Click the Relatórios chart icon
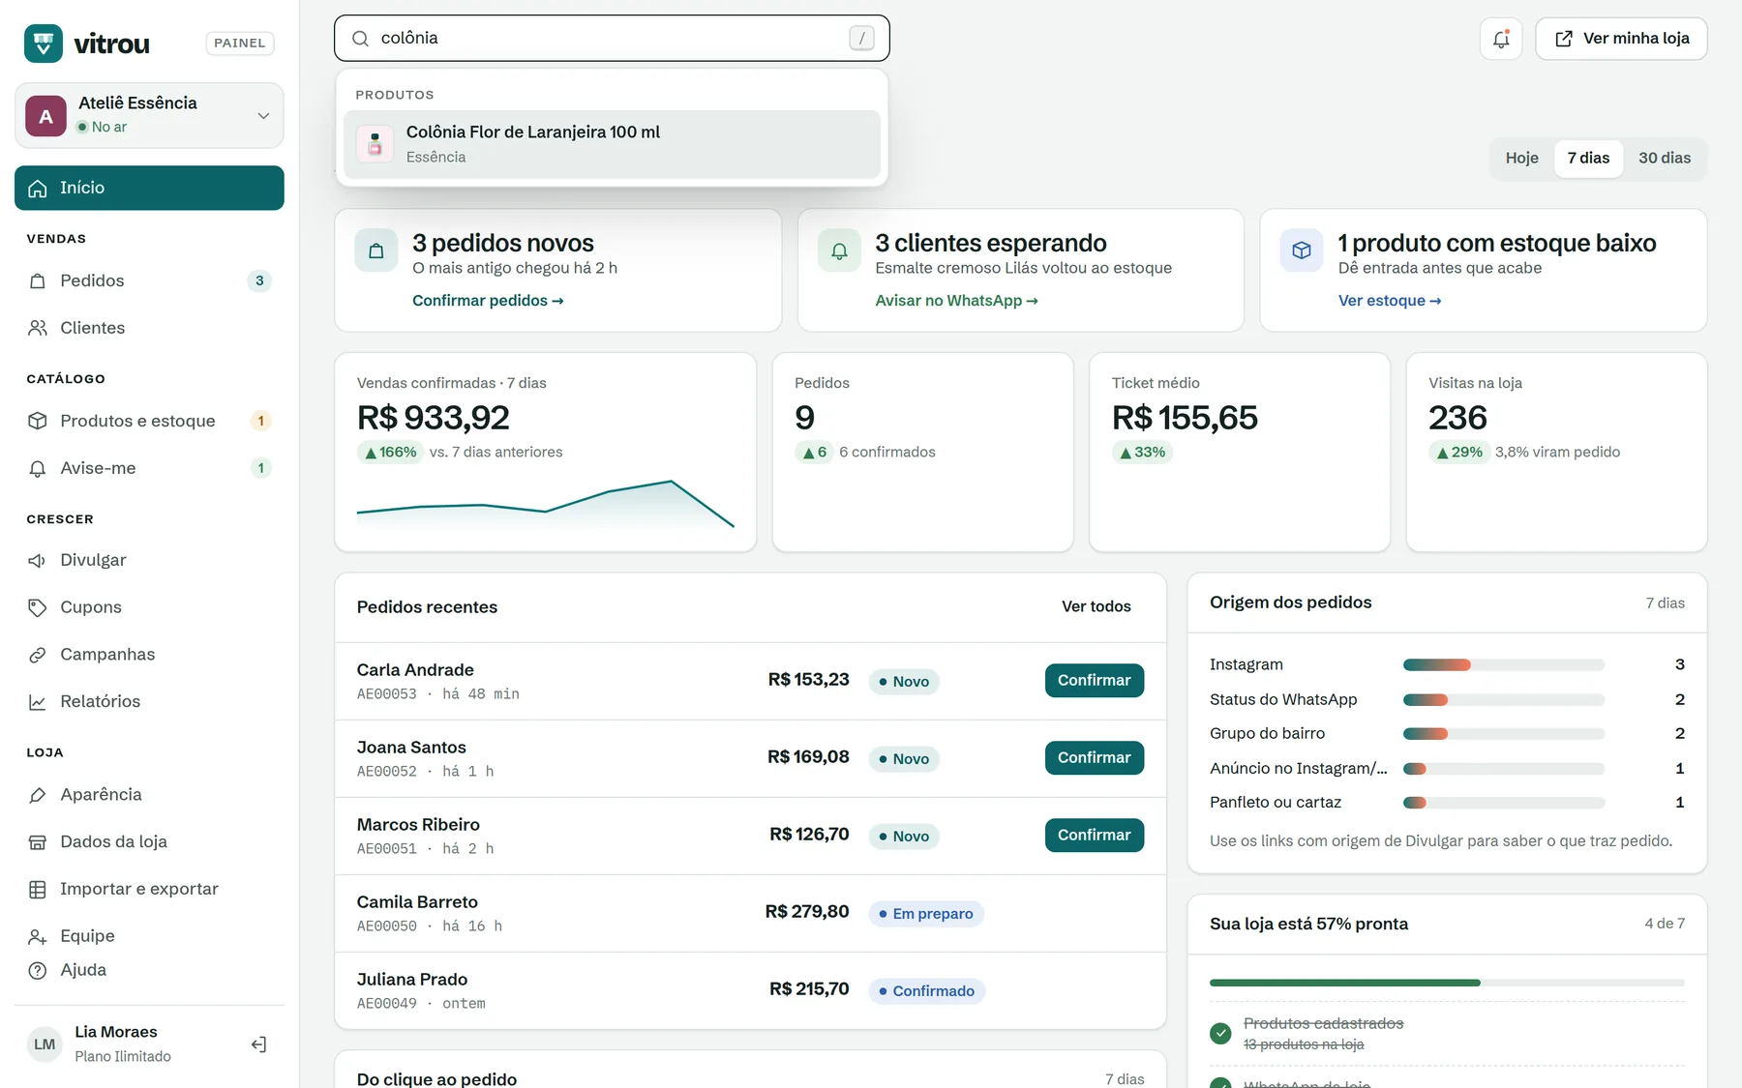This screenshot has width=1742, height=1088. click(38, 702)
